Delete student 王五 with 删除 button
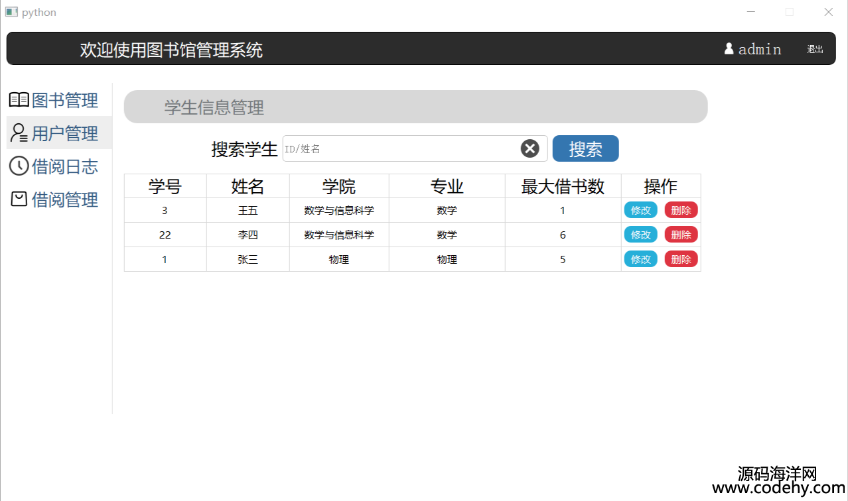 coord(681,211)
